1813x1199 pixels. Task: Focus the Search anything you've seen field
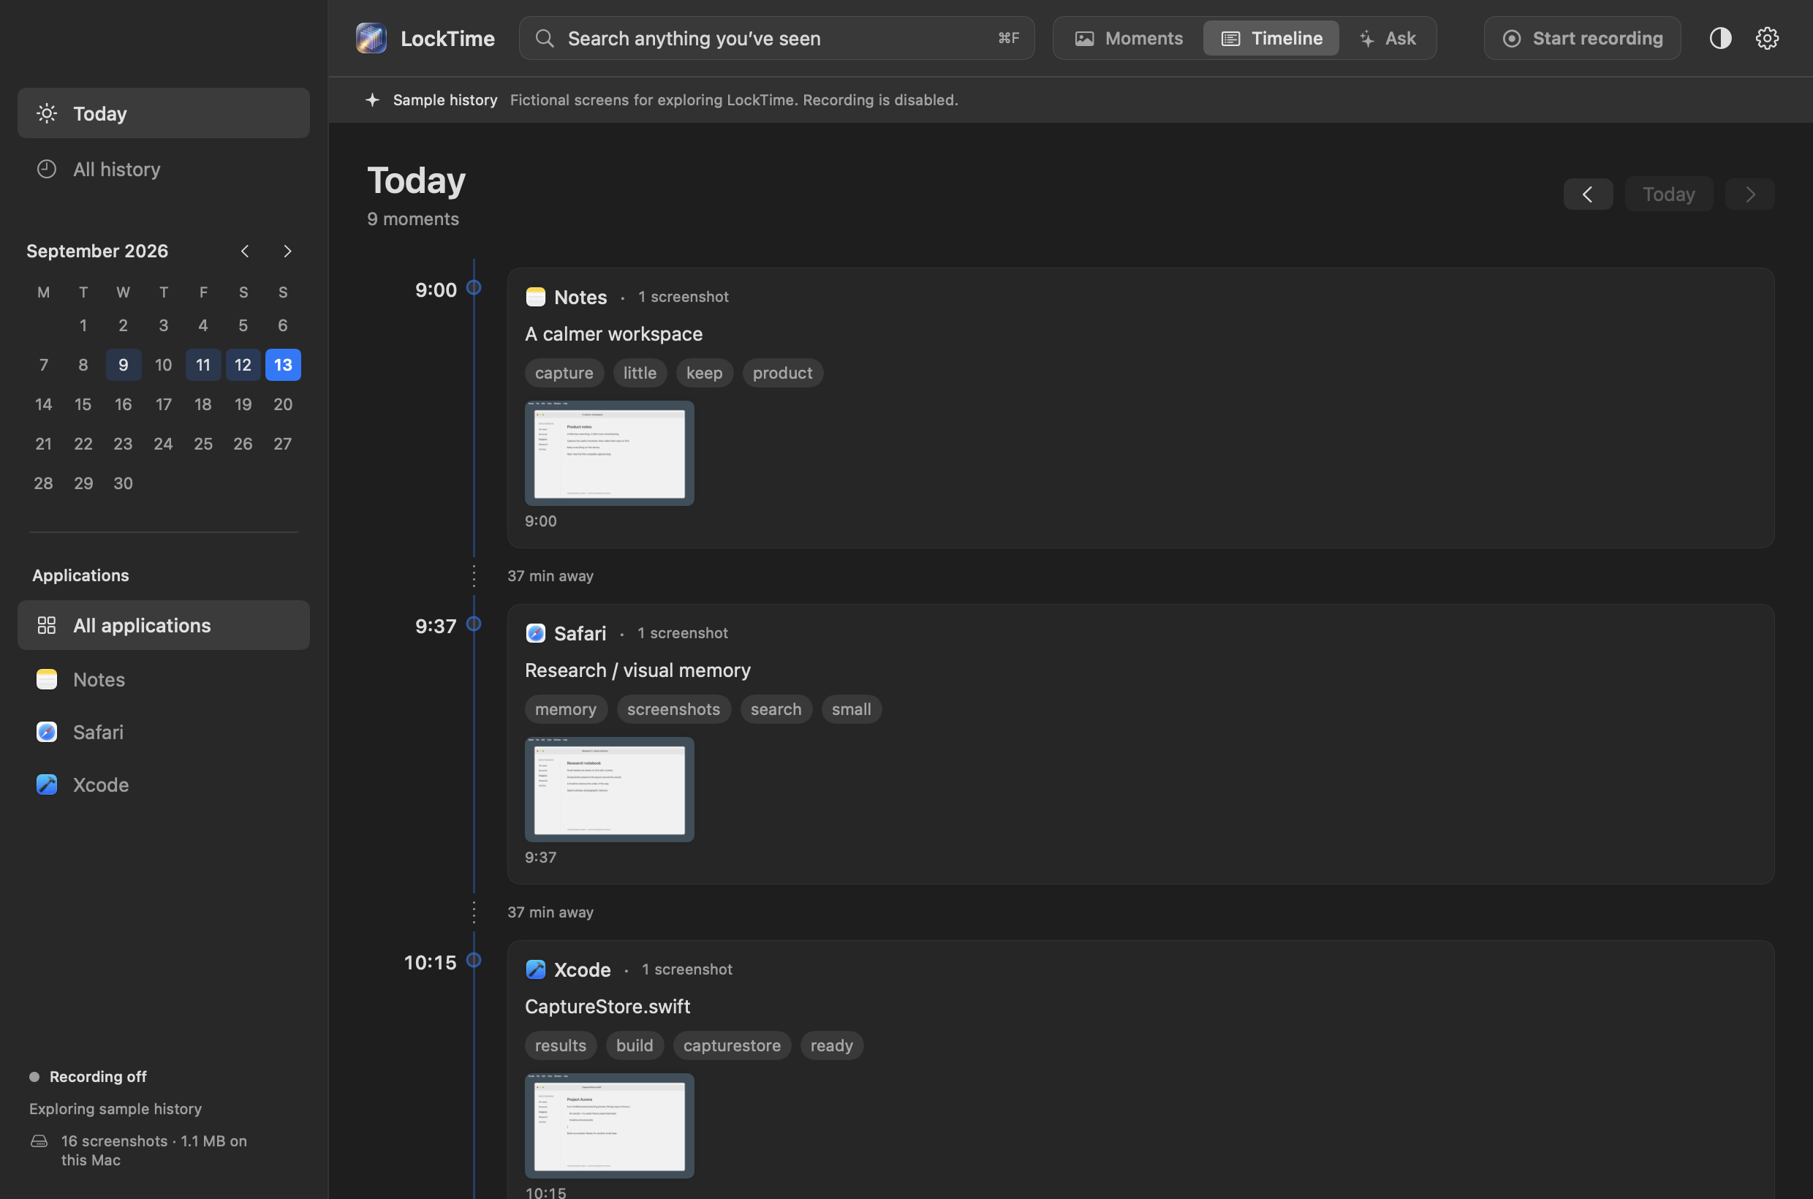(776, 38)
